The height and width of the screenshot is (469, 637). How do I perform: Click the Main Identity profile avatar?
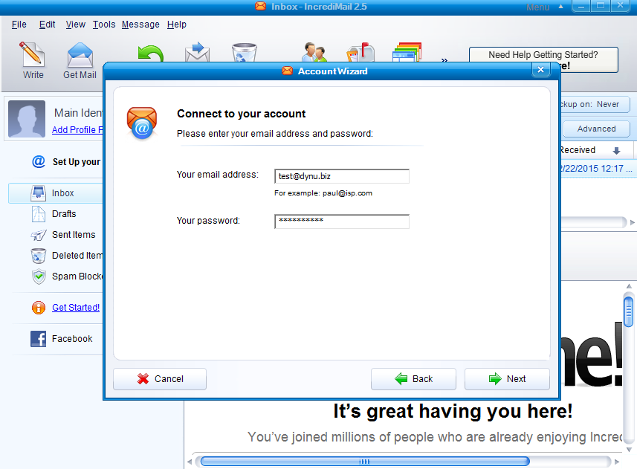click(27, 119)
